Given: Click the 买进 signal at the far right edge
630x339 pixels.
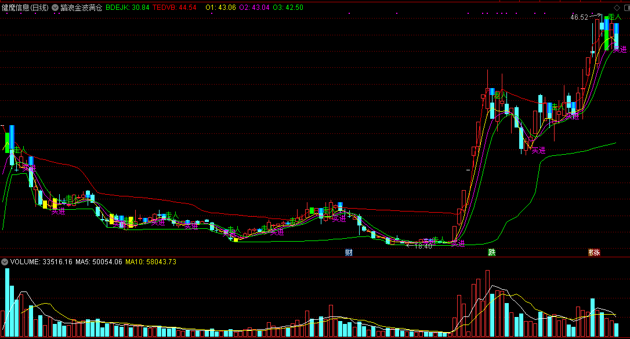Looking at the screenshot, I should click(620, 49).
